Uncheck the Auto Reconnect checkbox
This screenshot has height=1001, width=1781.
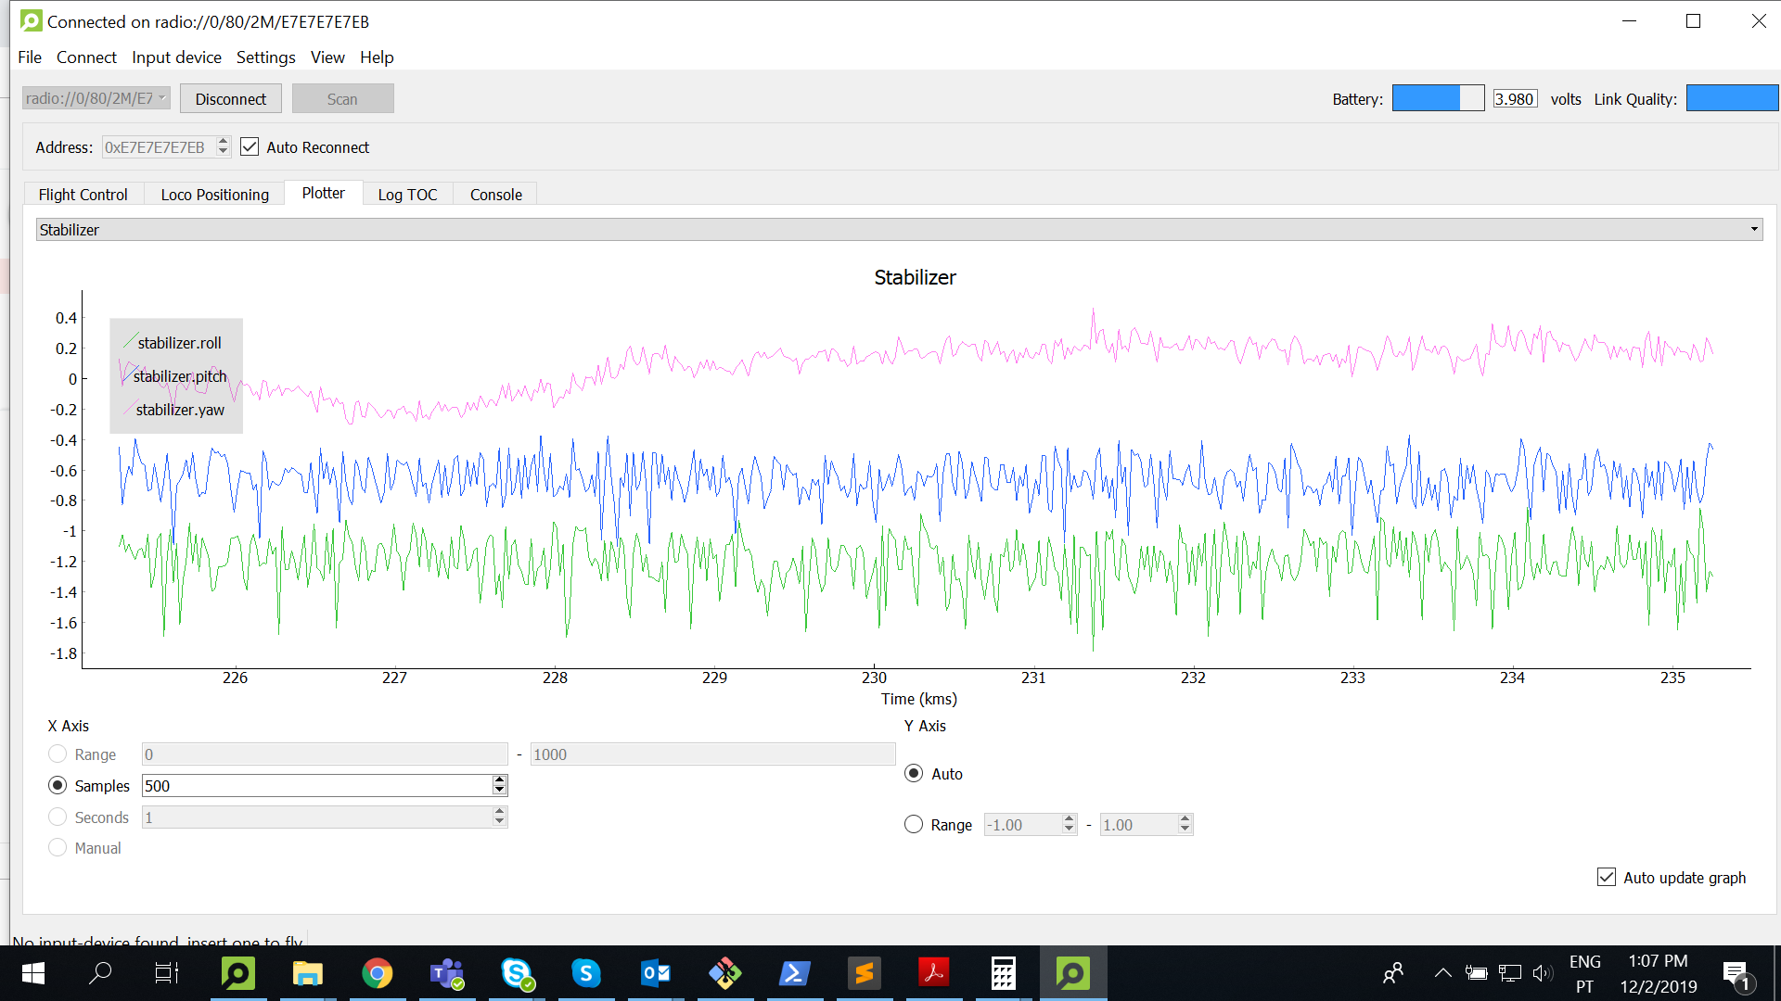tap(250, 147)
